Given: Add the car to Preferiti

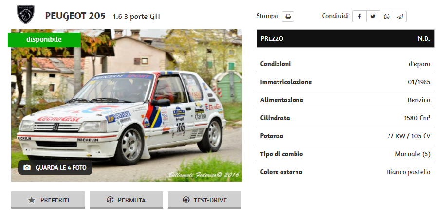Looking at the screenshot, I should pos(48,200).
